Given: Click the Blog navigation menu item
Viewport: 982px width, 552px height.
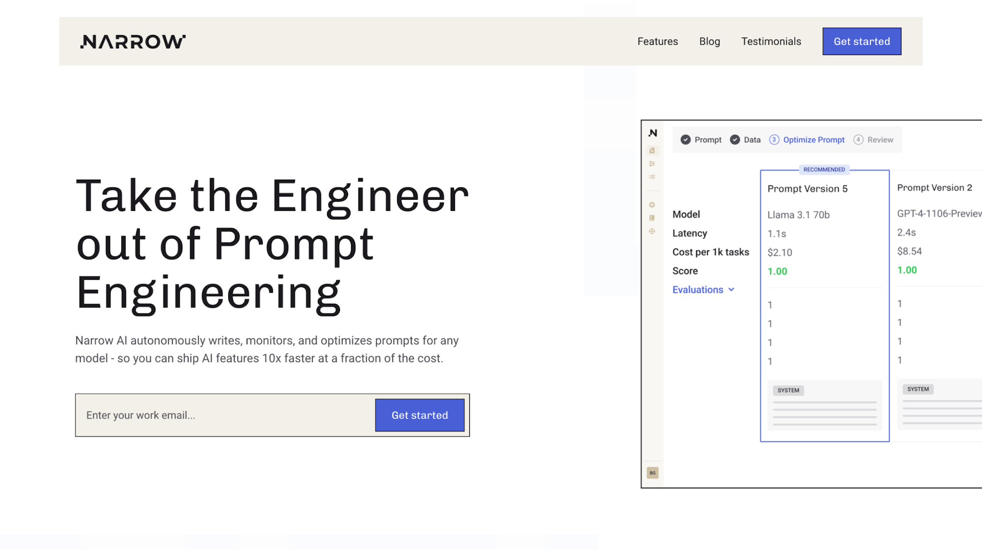Looking at the screenshot, I should click(x=710, y=41).
